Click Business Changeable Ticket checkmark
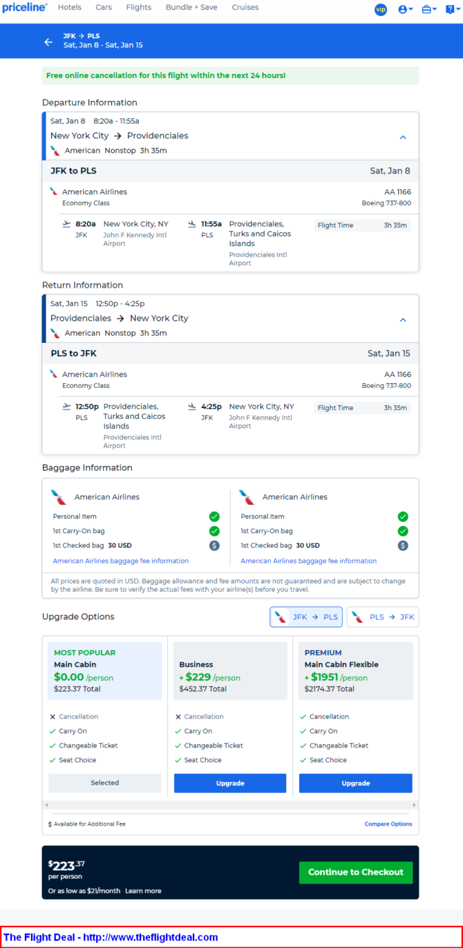Screen dimensions: 463x948 (178, 745)
